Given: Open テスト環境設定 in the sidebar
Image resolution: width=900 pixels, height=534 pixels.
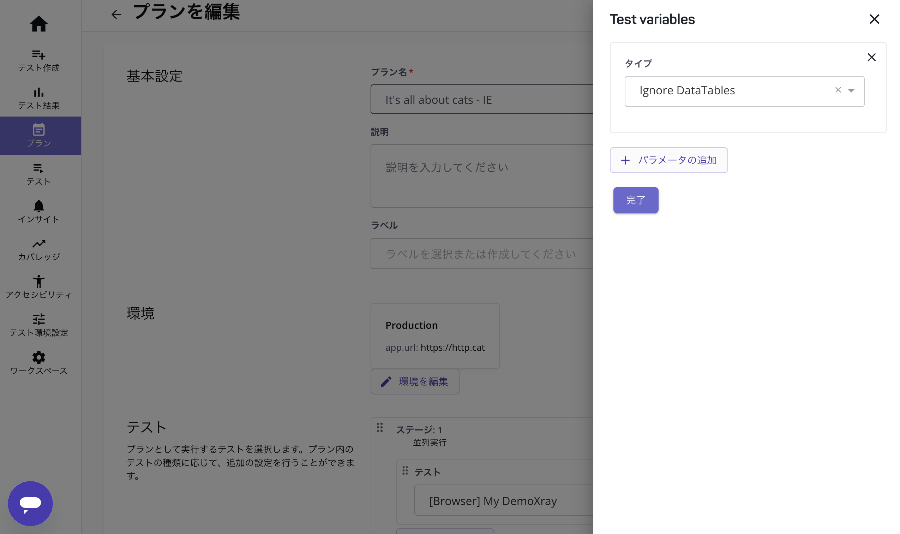Looking at the screenshot, I should click(x=38, y=325).
